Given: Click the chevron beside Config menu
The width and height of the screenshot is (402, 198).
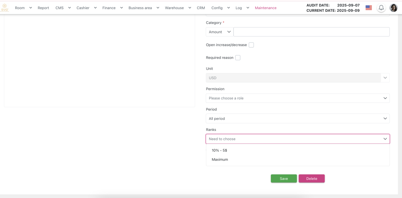Looking at the screenshot, I should click(x=228, y=8).
